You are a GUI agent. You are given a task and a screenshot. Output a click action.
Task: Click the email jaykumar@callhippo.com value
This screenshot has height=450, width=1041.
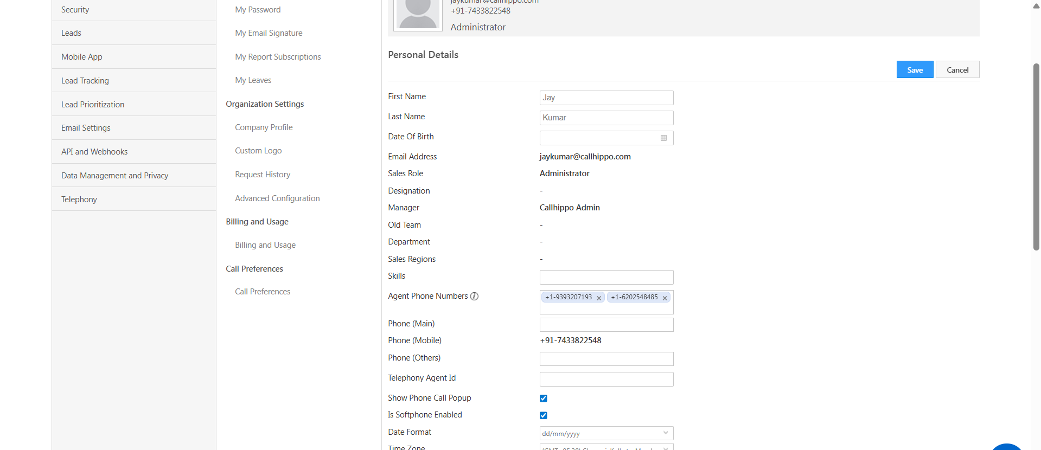click(x=585, y=157)
